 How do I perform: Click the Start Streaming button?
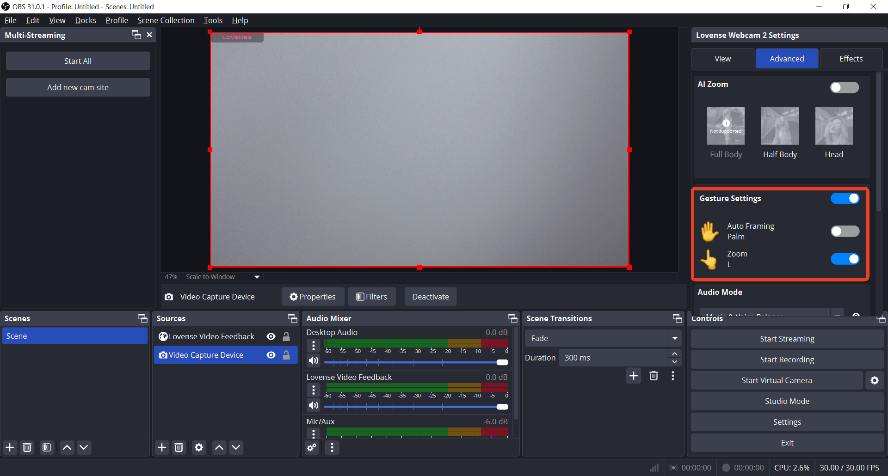pos(787,339)
